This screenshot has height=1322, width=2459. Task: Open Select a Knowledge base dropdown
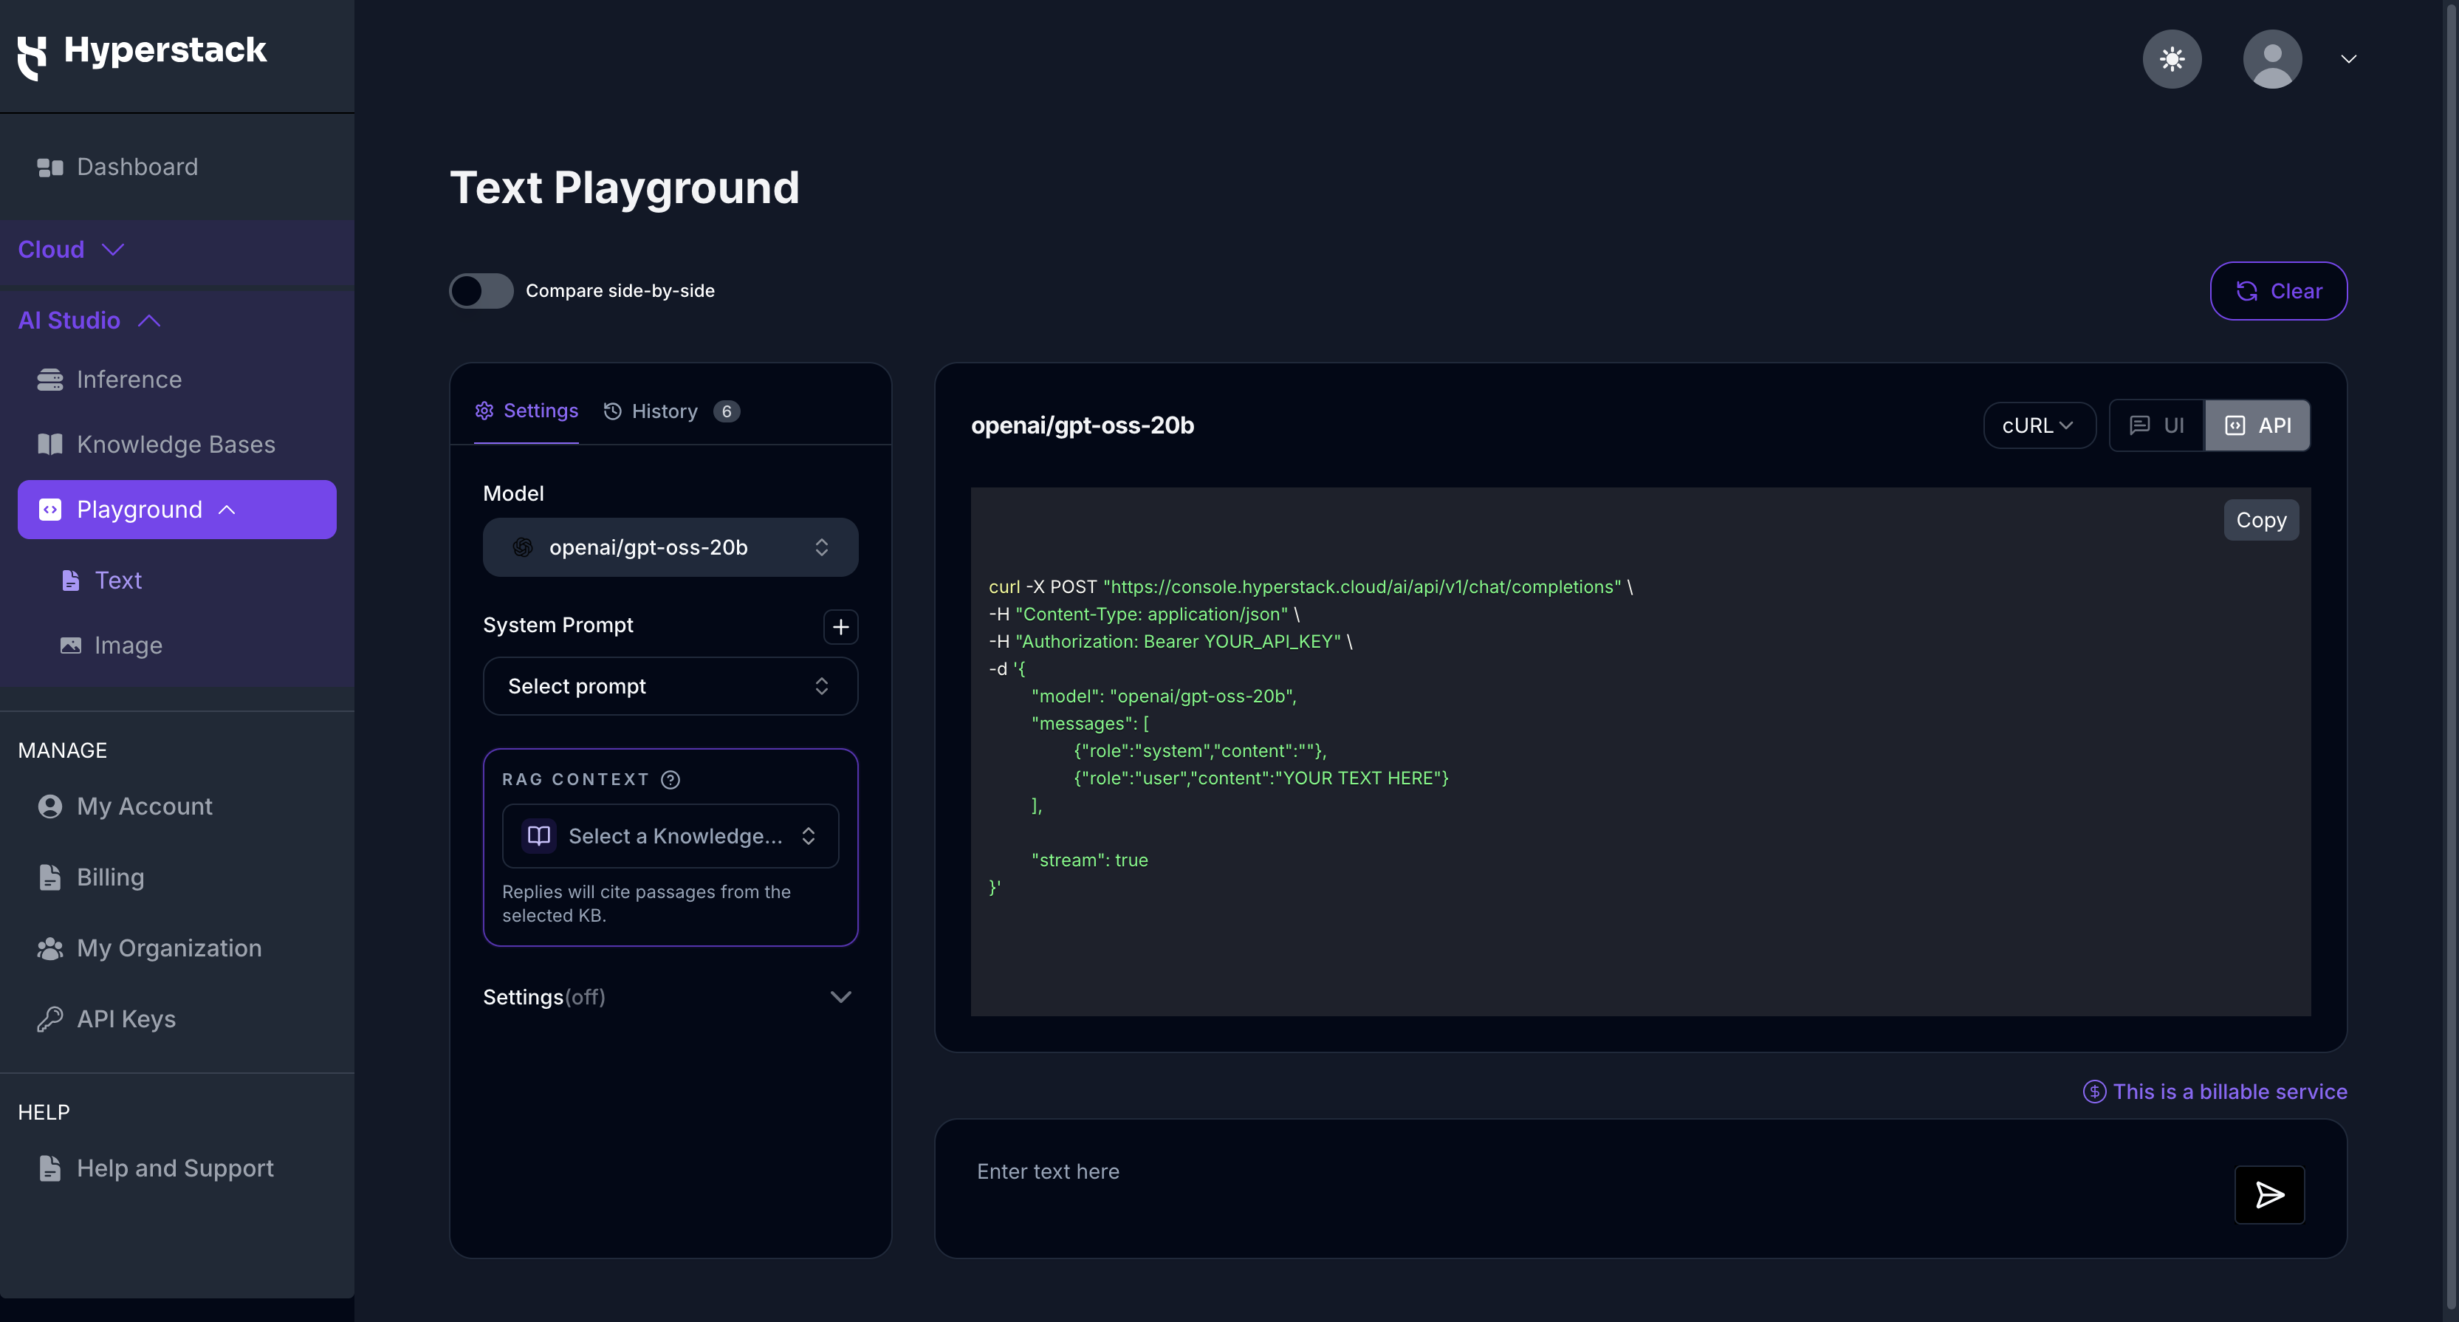(x=670, y=836)
